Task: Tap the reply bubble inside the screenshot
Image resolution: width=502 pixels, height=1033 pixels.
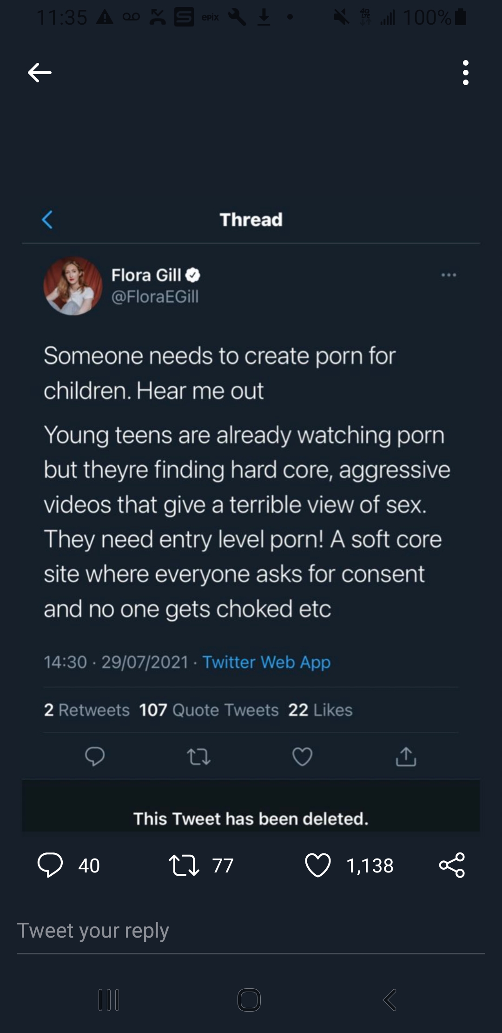Action: [x=95, y=756]
